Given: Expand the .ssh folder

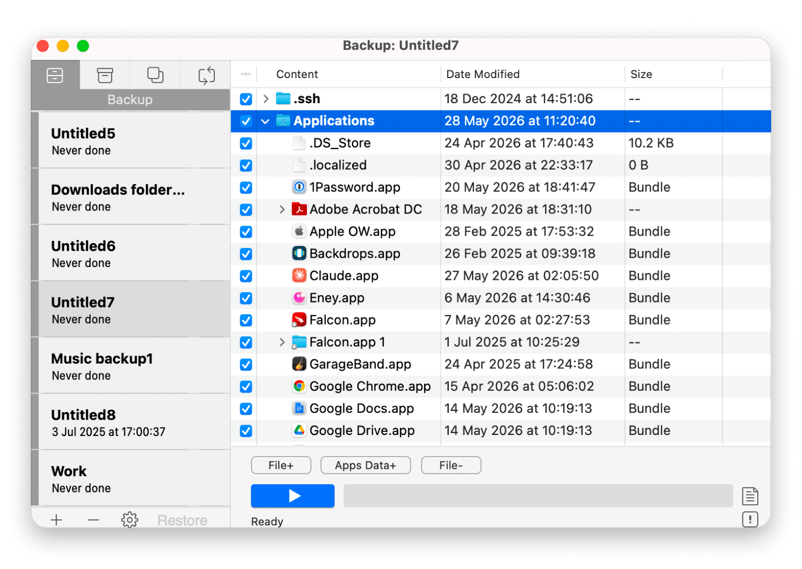Looking at the screenshot, I should [x=266, y=99].
